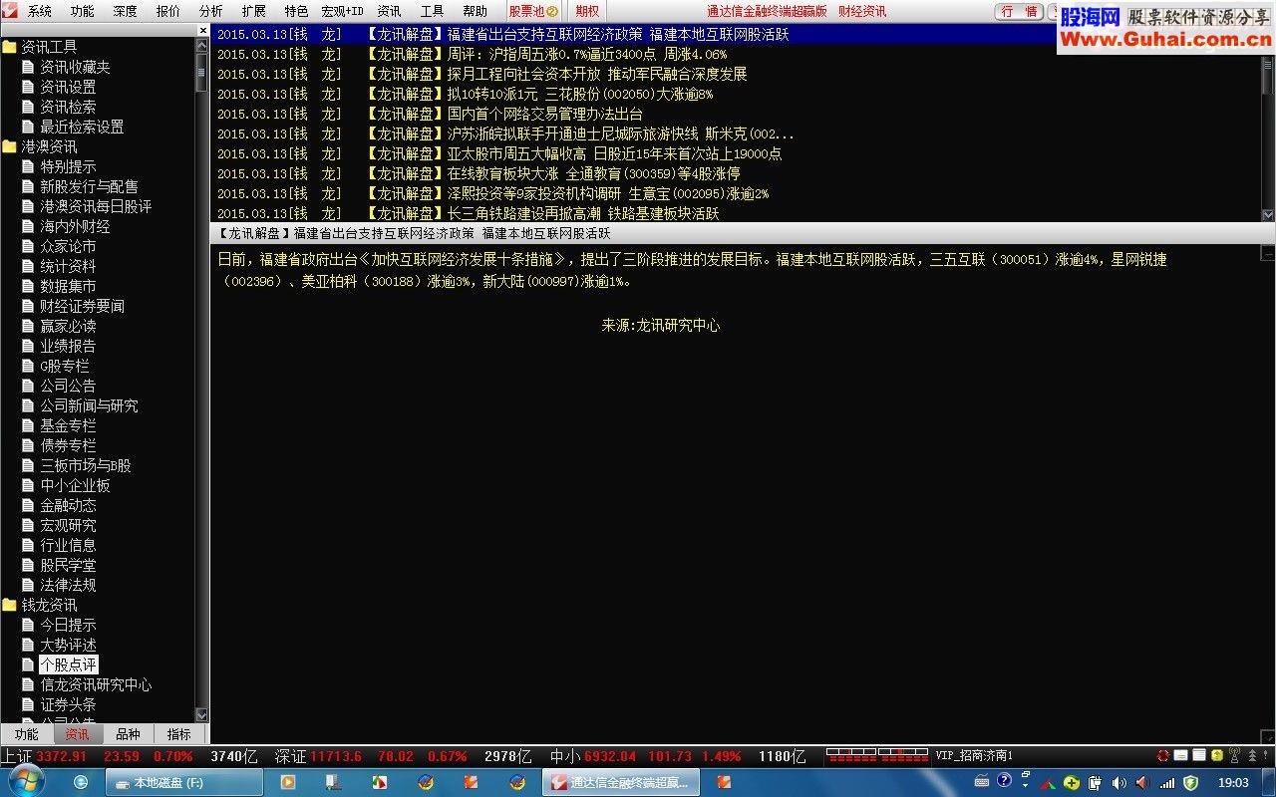Screen dimensions: 1276x797
Task: Select news row 亚太股市周五大幅收高
Action: (736, 153)
